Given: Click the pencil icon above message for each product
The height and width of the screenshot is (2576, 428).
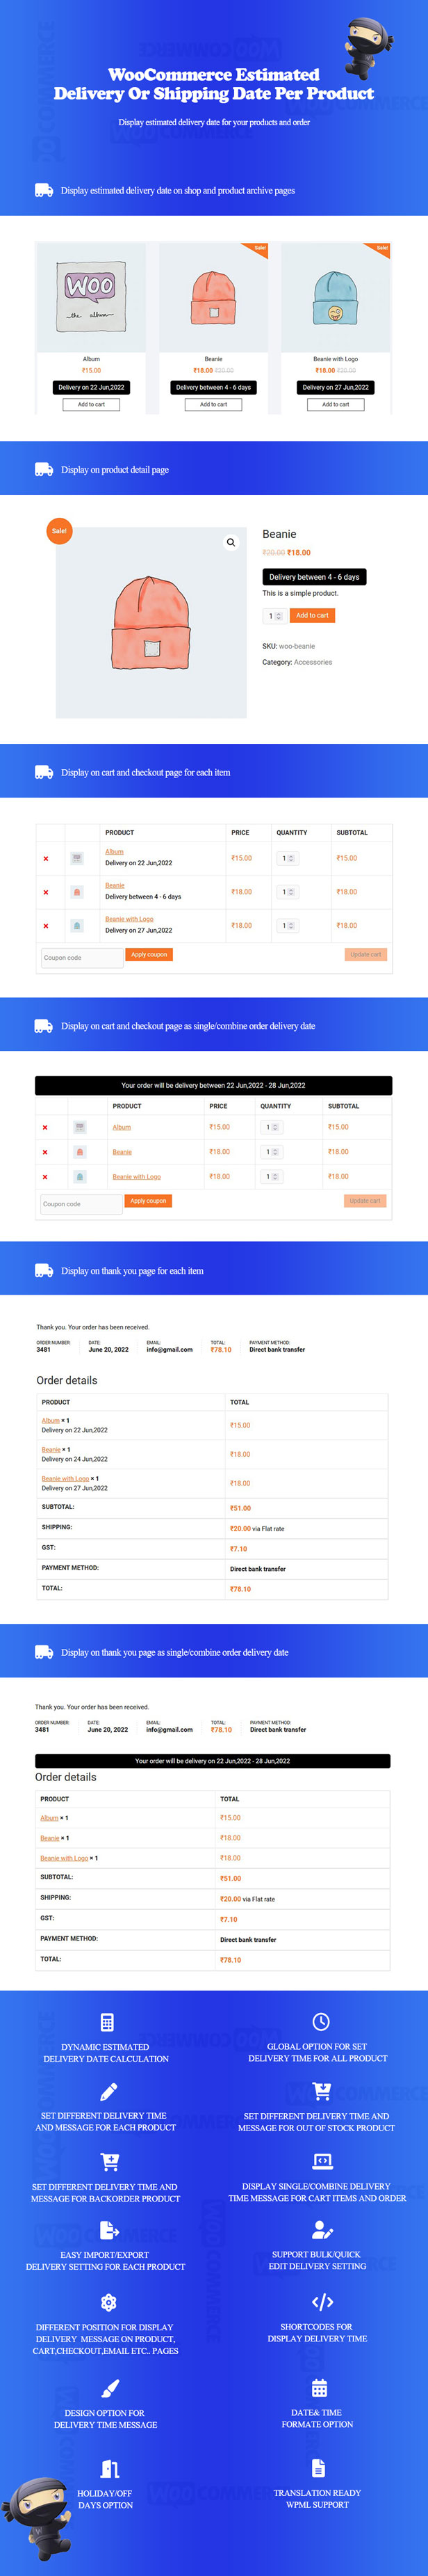Looking at the screenshot, I should [109, 2091].
